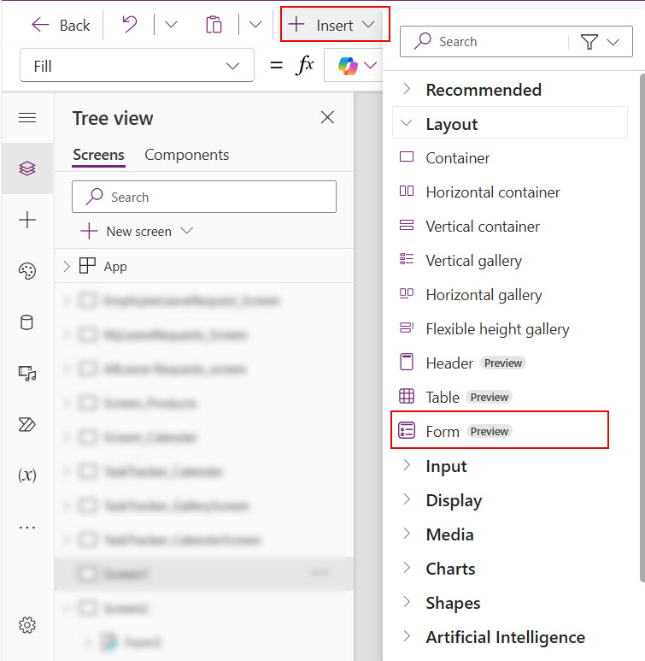Viewport: 645px width, 661px height.
Task: Expand the App tree node
Action: pos(67,267)
